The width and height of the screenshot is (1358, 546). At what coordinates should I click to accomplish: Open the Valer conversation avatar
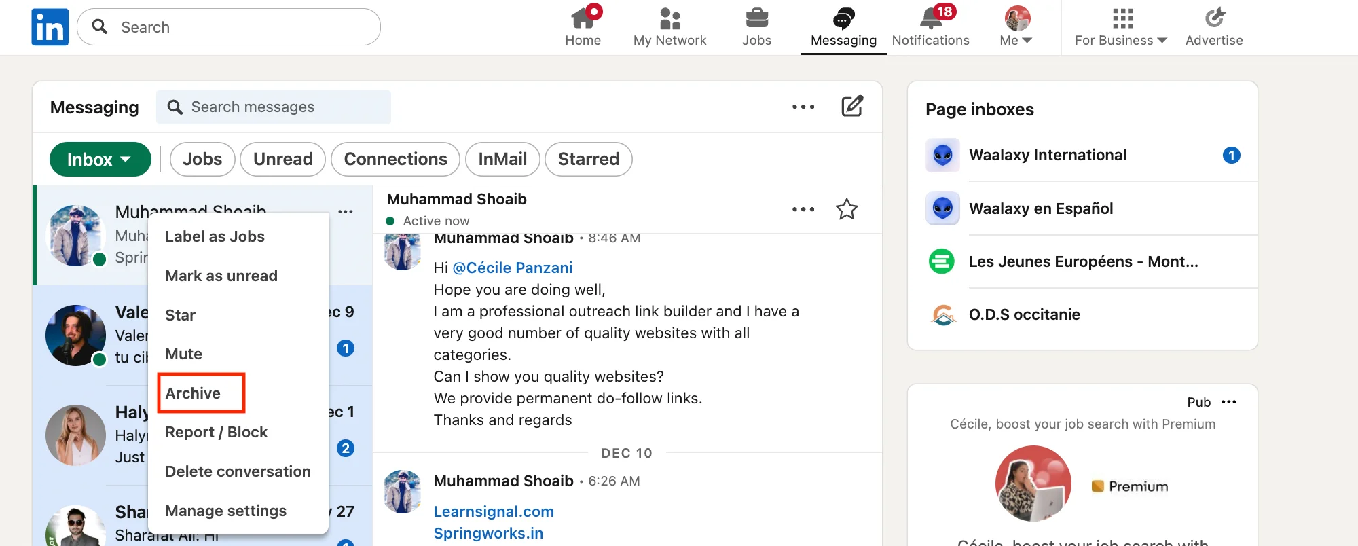pyautogui.click(x=76, y=335)
